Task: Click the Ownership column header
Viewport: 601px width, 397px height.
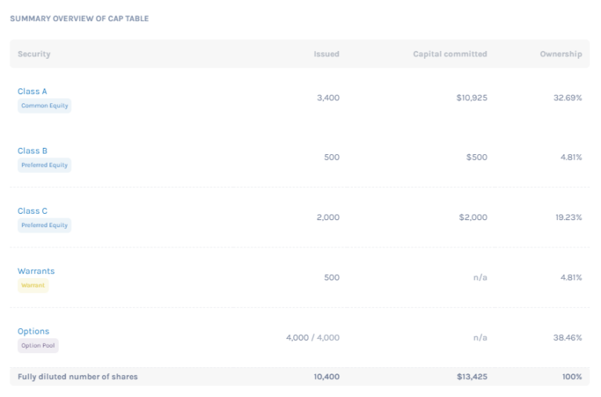Action: (x=560, y=54)
